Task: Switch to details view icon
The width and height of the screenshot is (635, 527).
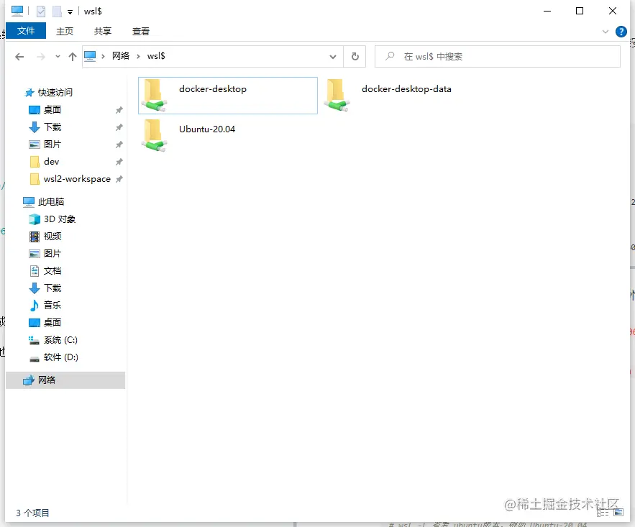Action: coord(603,513)
